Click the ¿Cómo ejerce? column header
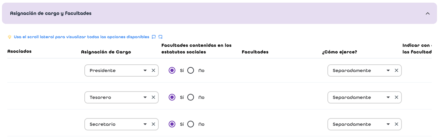Viewport: 439px width, 140px height. (x=339, y=52)
